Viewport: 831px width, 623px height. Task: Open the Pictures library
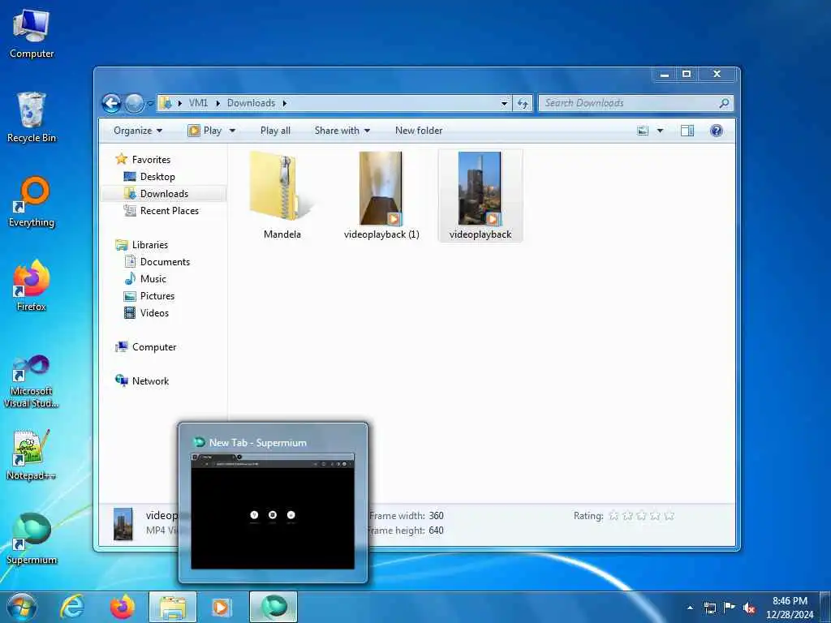point(157,295)
